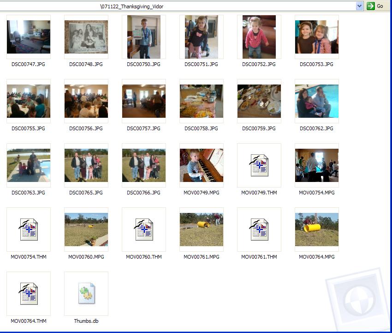Select the DSC00765.JPG family group thumbnail
The height and width of the screenshot is (333, 392).
[x=86, y=165]
